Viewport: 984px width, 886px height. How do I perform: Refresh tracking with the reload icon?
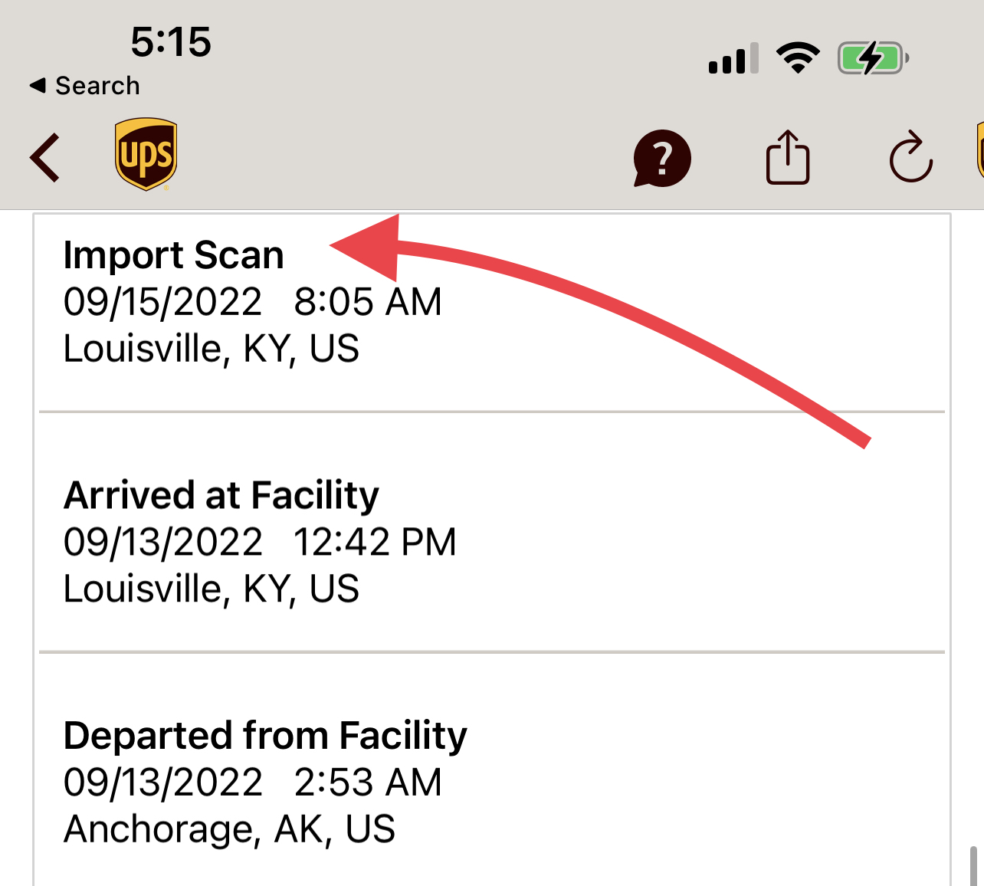pos(910,158)
